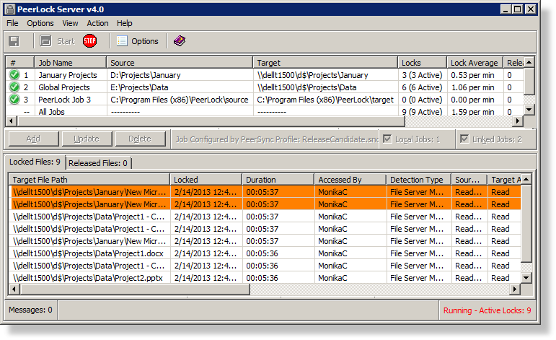Screen dimensions: 556x340
Task: Sort jobs by the Target column header
Action: tap(325, 63)
